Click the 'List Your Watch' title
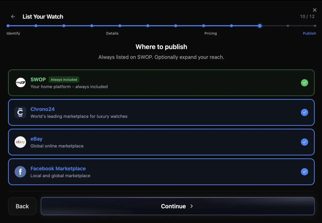 [x=43, y=17]
